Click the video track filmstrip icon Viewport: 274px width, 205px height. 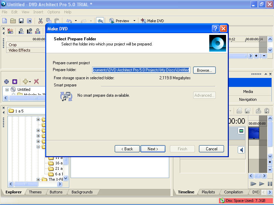(x=241, y=131)
